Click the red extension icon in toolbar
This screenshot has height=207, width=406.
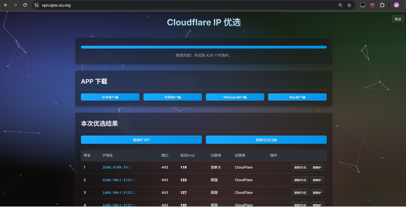[372, 5]
